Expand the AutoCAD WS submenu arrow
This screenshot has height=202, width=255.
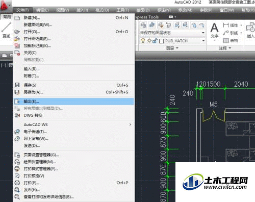tap(130, 124)
